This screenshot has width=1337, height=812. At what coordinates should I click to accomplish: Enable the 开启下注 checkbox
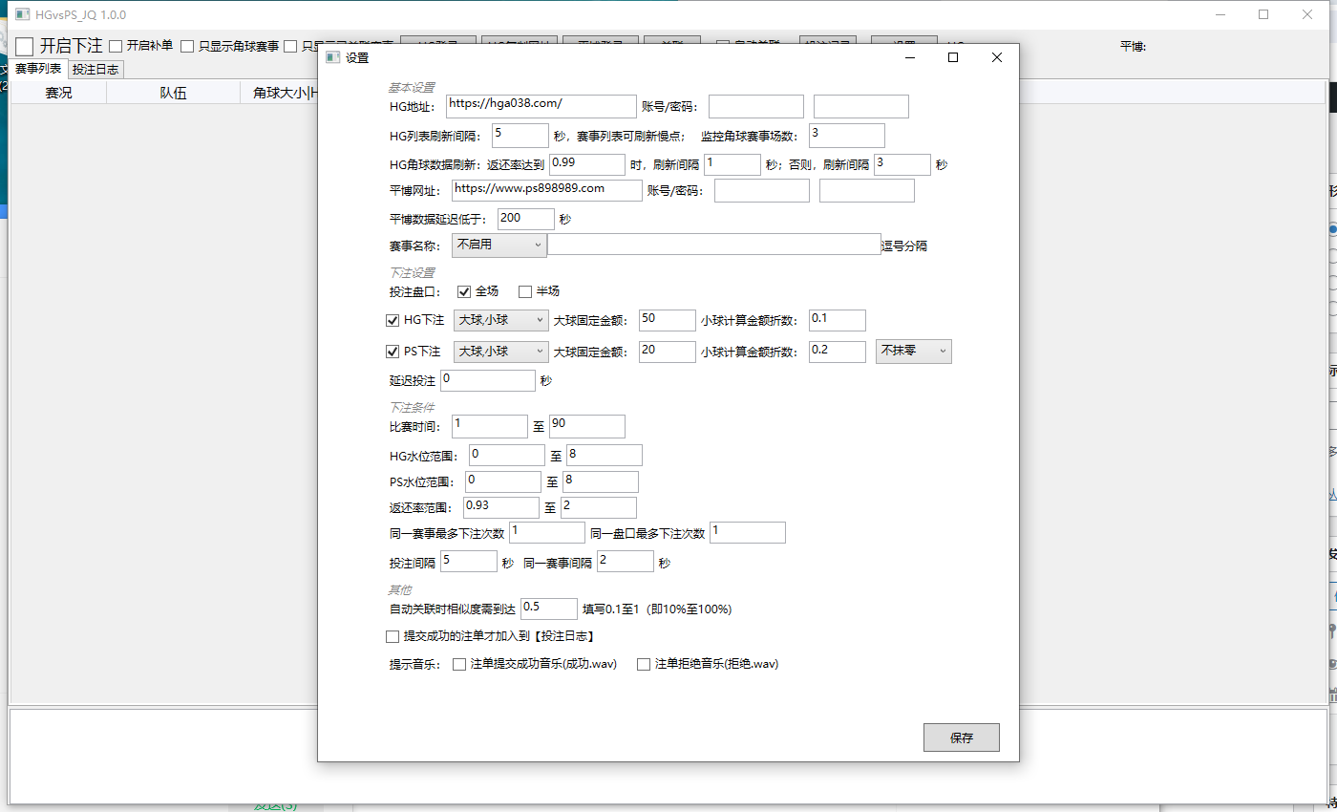(25, 46)
